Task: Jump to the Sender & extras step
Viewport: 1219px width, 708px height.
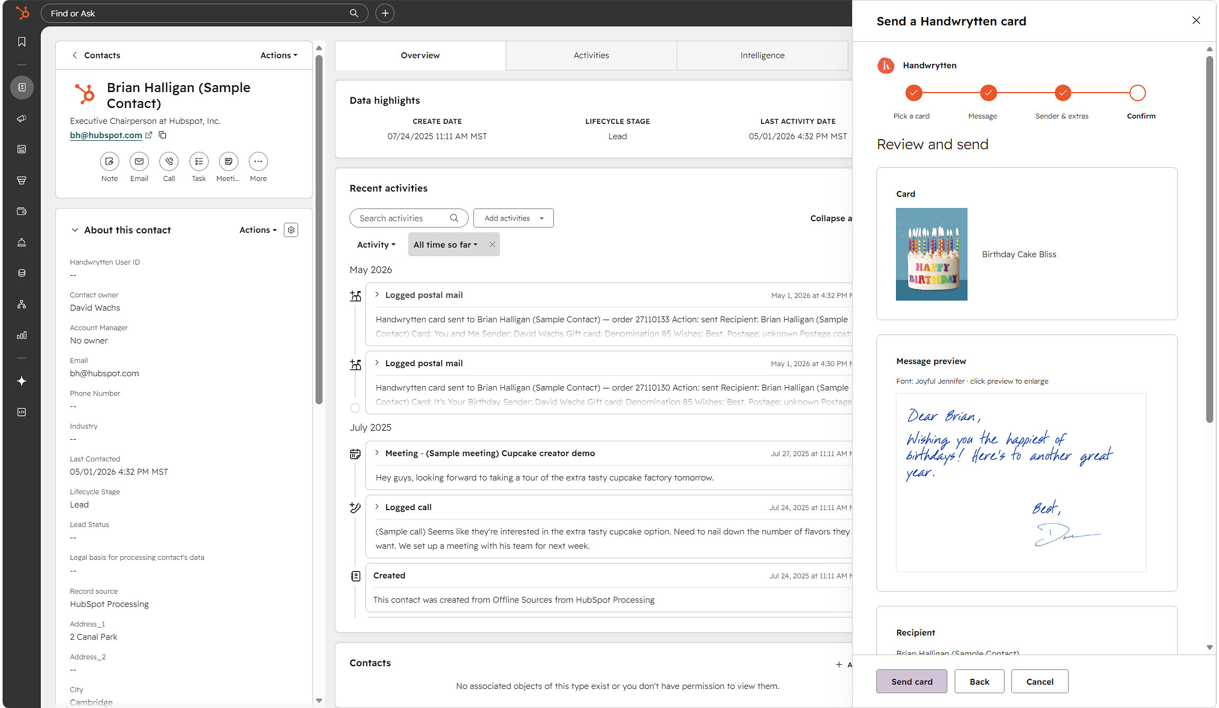Action: pos(1063,93)
